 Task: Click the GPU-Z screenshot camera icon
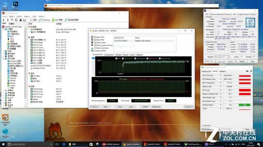[247, 71]
